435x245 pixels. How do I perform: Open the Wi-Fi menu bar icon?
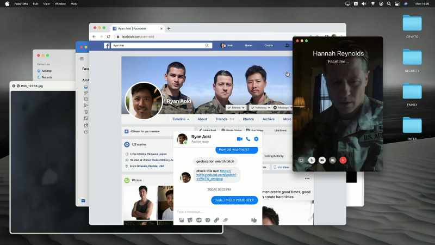click(x=373, y=4)
